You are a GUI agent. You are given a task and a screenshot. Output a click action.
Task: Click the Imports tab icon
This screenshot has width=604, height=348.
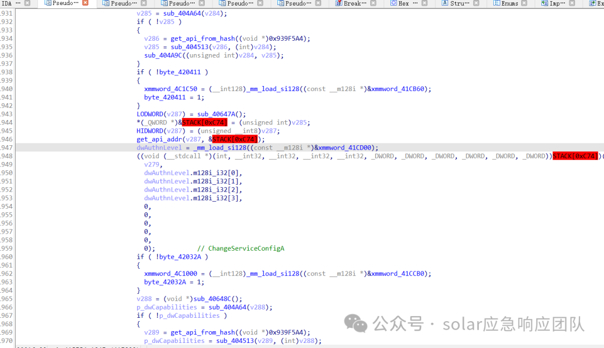(544, 3)
